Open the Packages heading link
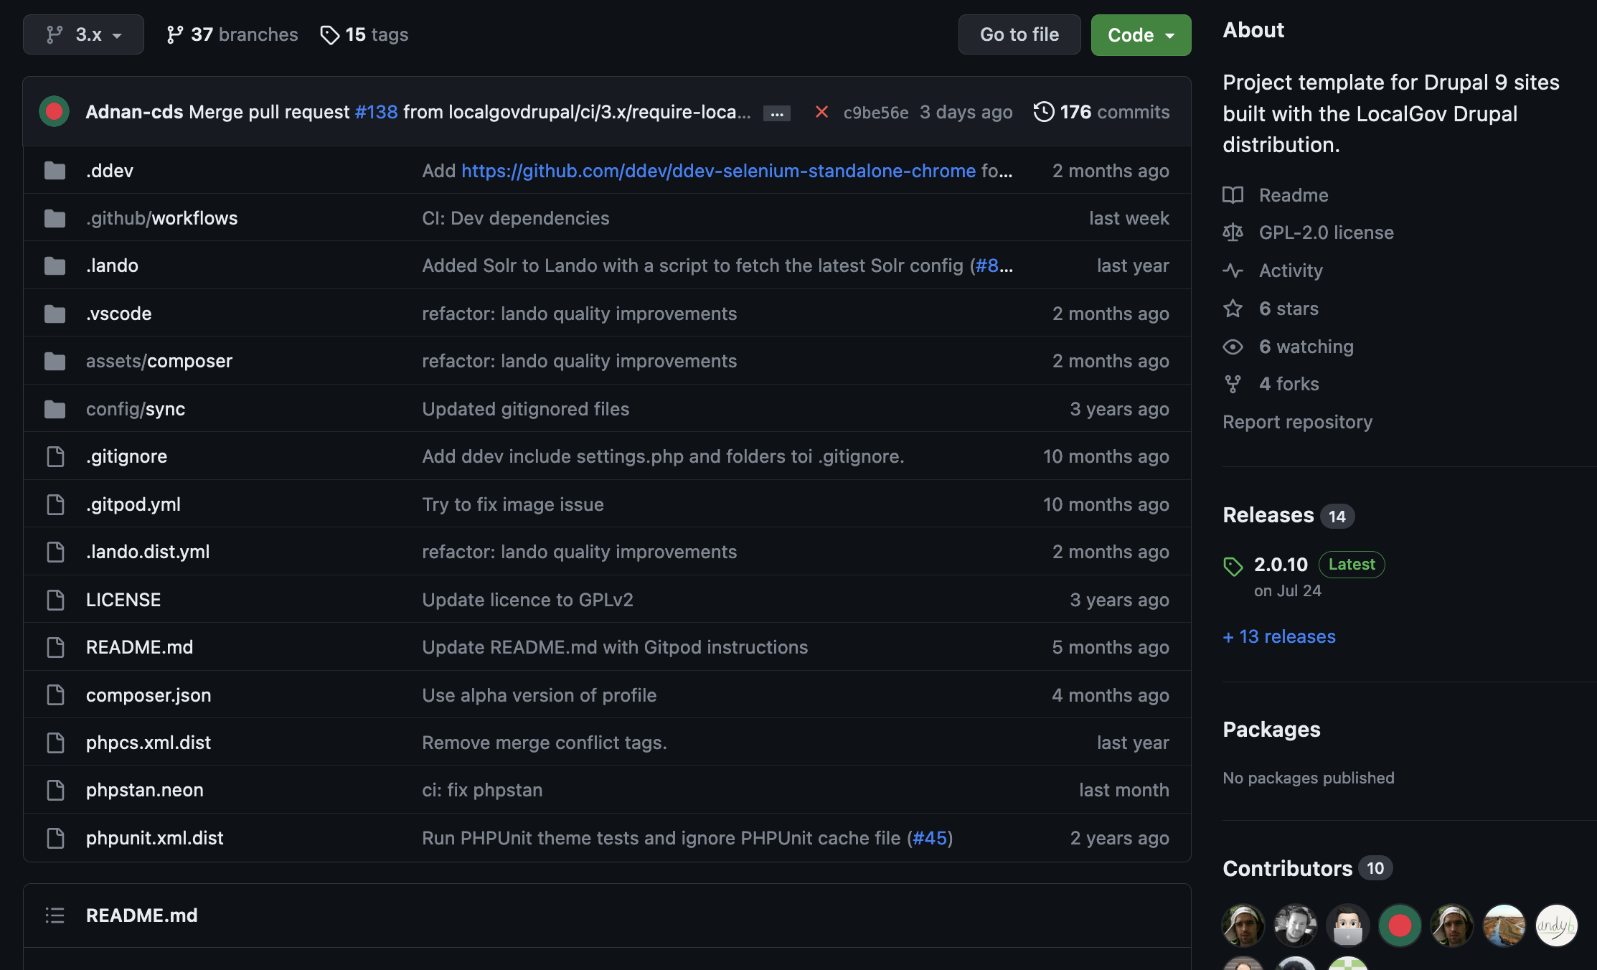 (x=1271, y=730)
